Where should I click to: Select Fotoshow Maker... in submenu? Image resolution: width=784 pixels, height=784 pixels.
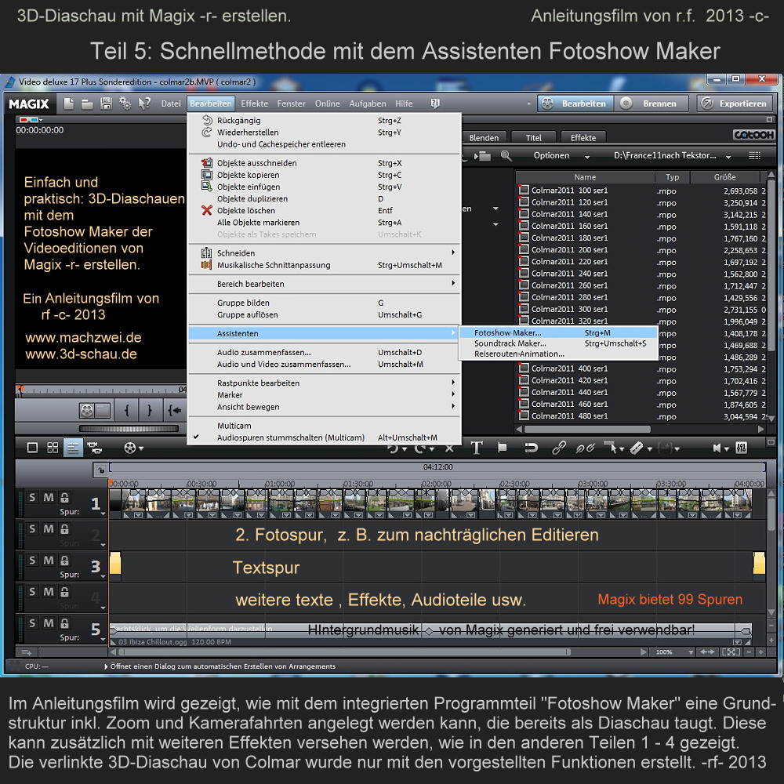pos(558,332)
